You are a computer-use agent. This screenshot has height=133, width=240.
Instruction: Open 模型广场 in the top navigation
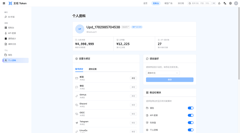point(168,3)
